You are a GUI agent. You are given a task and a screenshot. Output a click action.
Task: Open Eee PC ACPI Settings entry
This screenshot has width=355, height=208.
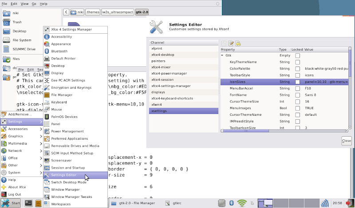(75, 80)
